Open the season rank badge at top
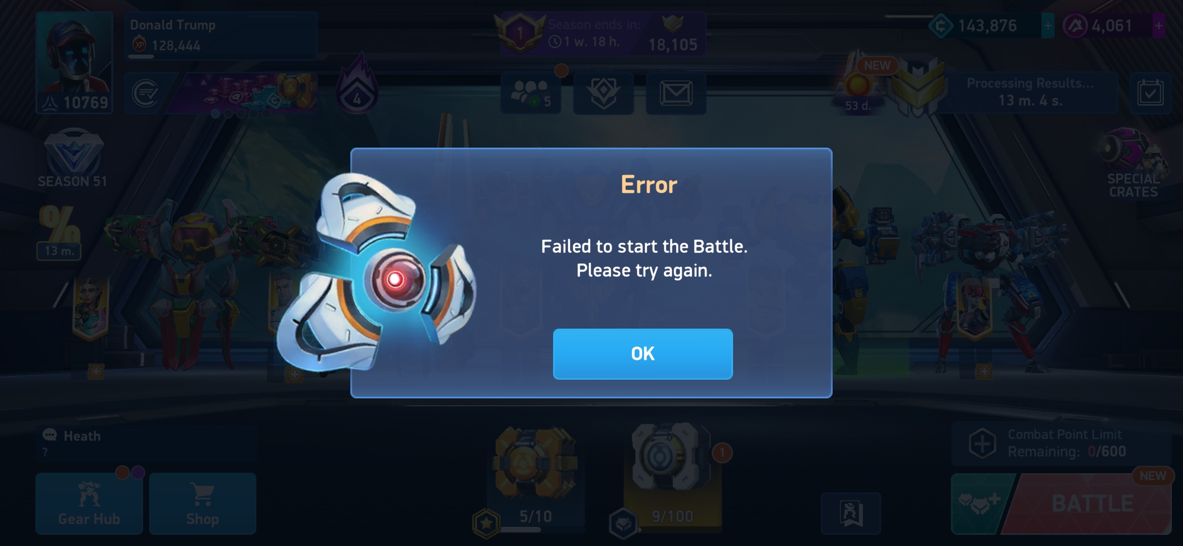The width and height of the screenshot is (1183, 546). 520,33
